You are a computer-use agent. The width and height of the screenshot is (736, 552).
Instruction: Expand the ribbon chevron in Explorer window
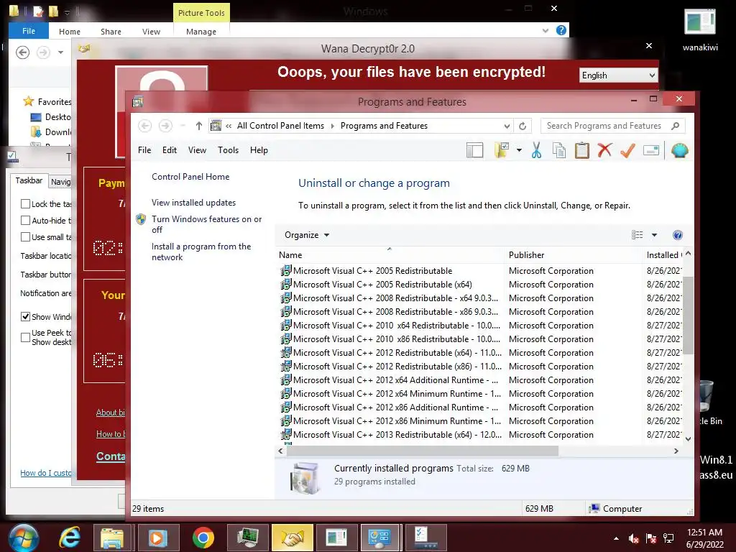(545, 30)
